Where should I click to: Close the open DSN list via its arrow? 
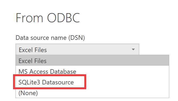point(133,49)
